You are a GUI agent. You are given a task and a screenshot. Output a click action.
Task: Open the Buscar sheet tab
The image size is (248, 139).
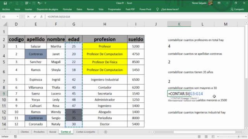(53, 132)
